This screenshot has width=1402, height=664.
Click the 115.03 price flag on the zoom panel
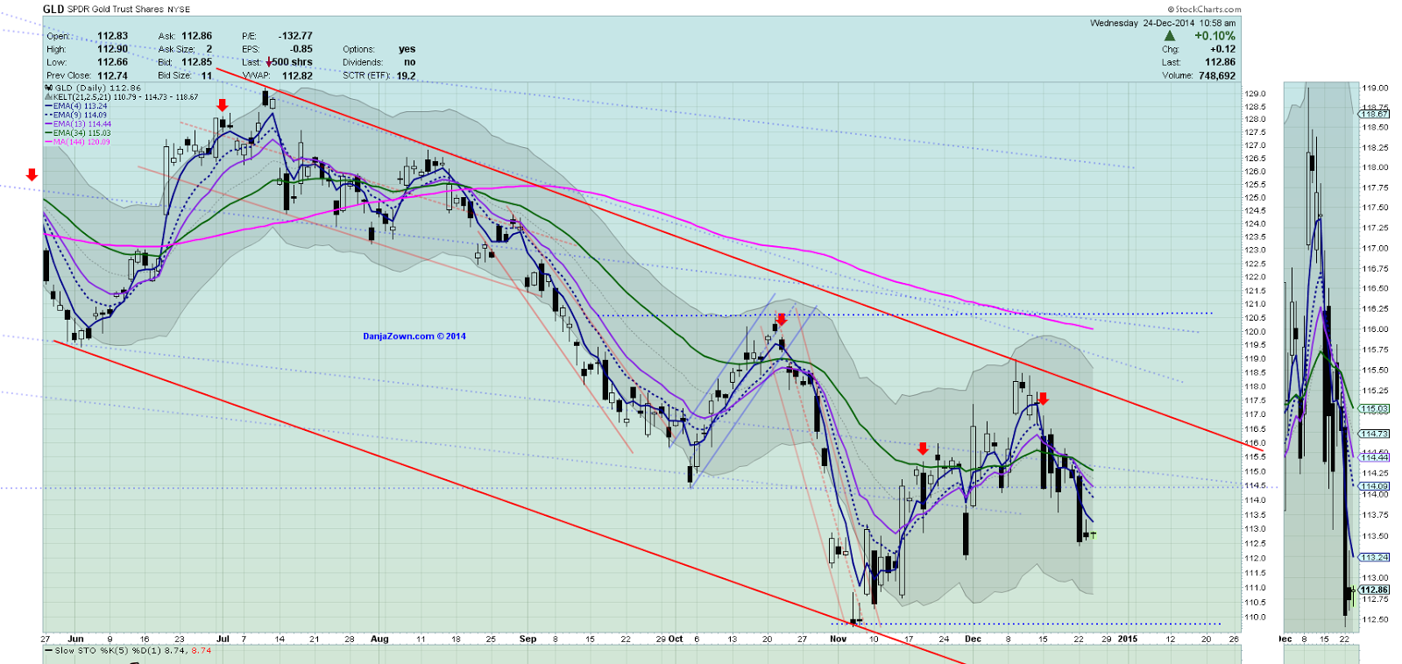[x=1374, y=409]
